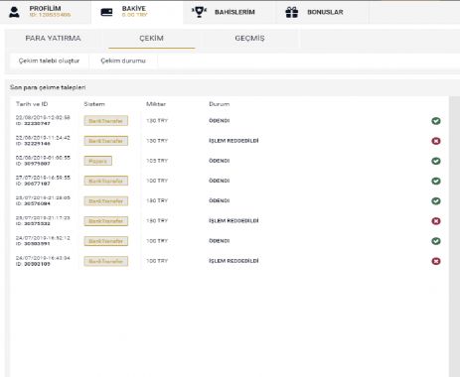460x377 pixels.
Task: Click the profile silhouette icon
Action: 14,12
